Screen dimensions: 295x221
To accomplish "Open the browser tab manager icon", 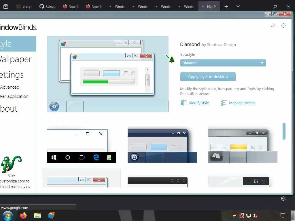I will [x=6, y=6].
